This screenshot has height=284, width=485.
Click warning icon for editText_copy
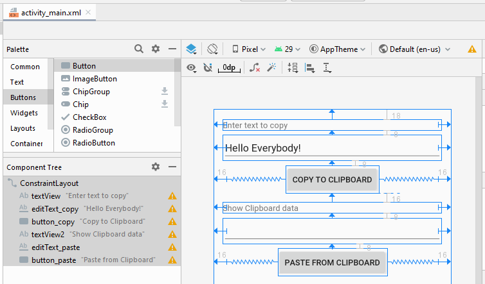[x=172, y=209]
